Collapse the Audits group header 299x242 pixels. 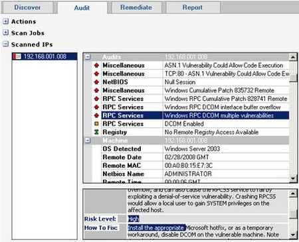click(x=88, y=57)
